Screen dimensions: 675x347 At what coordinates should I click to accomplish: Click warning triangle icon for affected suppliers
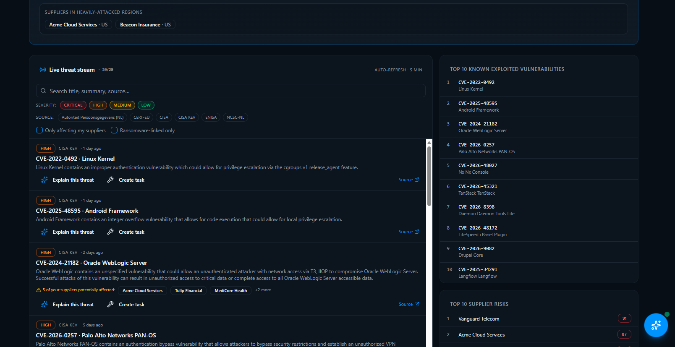[39, 290]
